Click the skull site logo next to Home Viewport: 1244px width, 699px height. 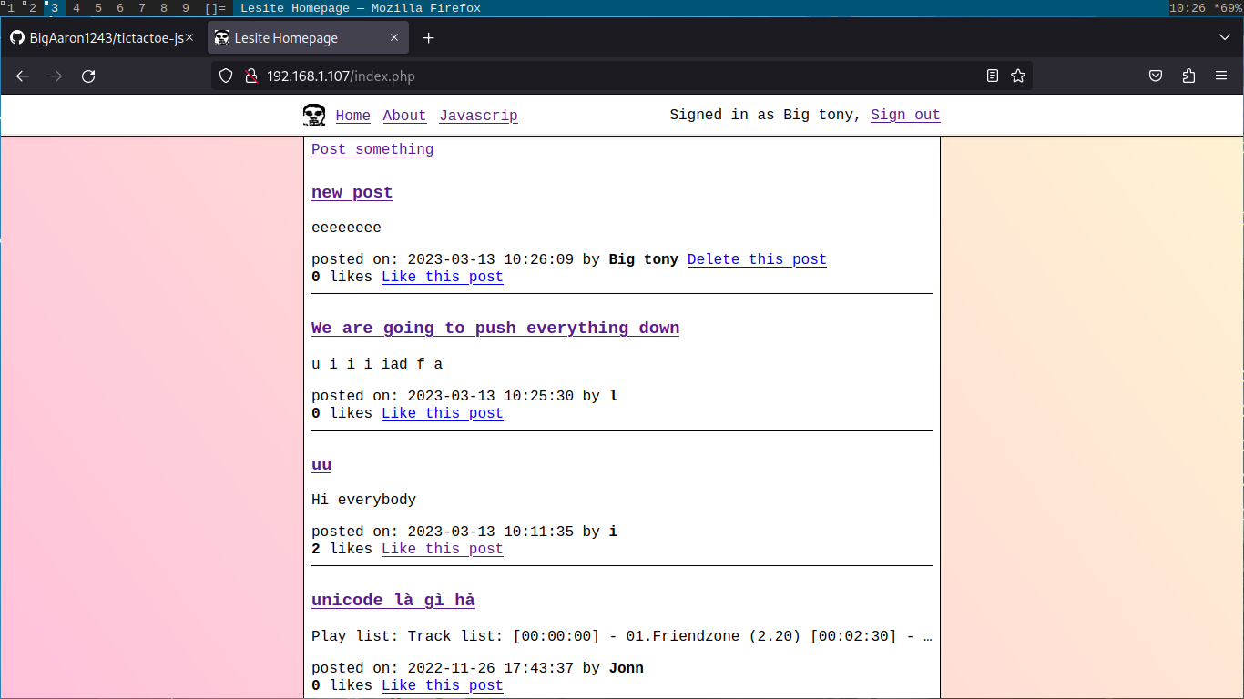click(x=314, y=115)
